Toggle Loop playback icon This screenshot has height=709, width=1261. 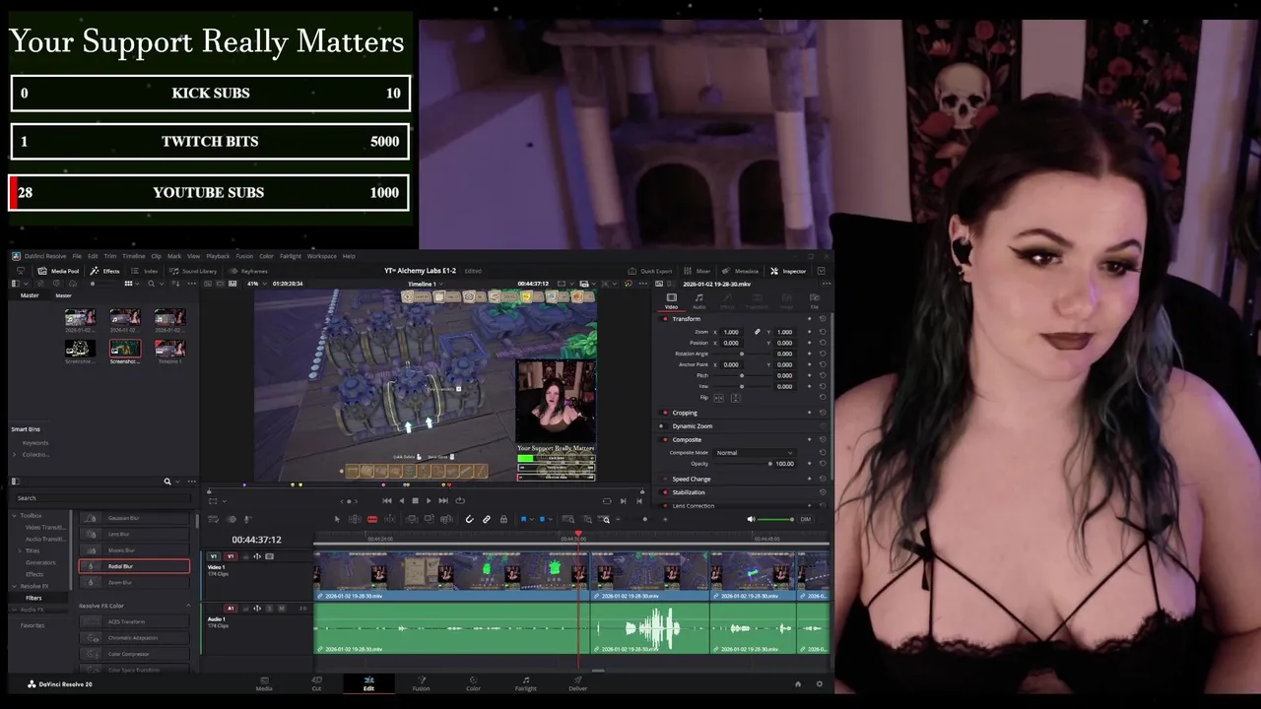coord(460,500)
